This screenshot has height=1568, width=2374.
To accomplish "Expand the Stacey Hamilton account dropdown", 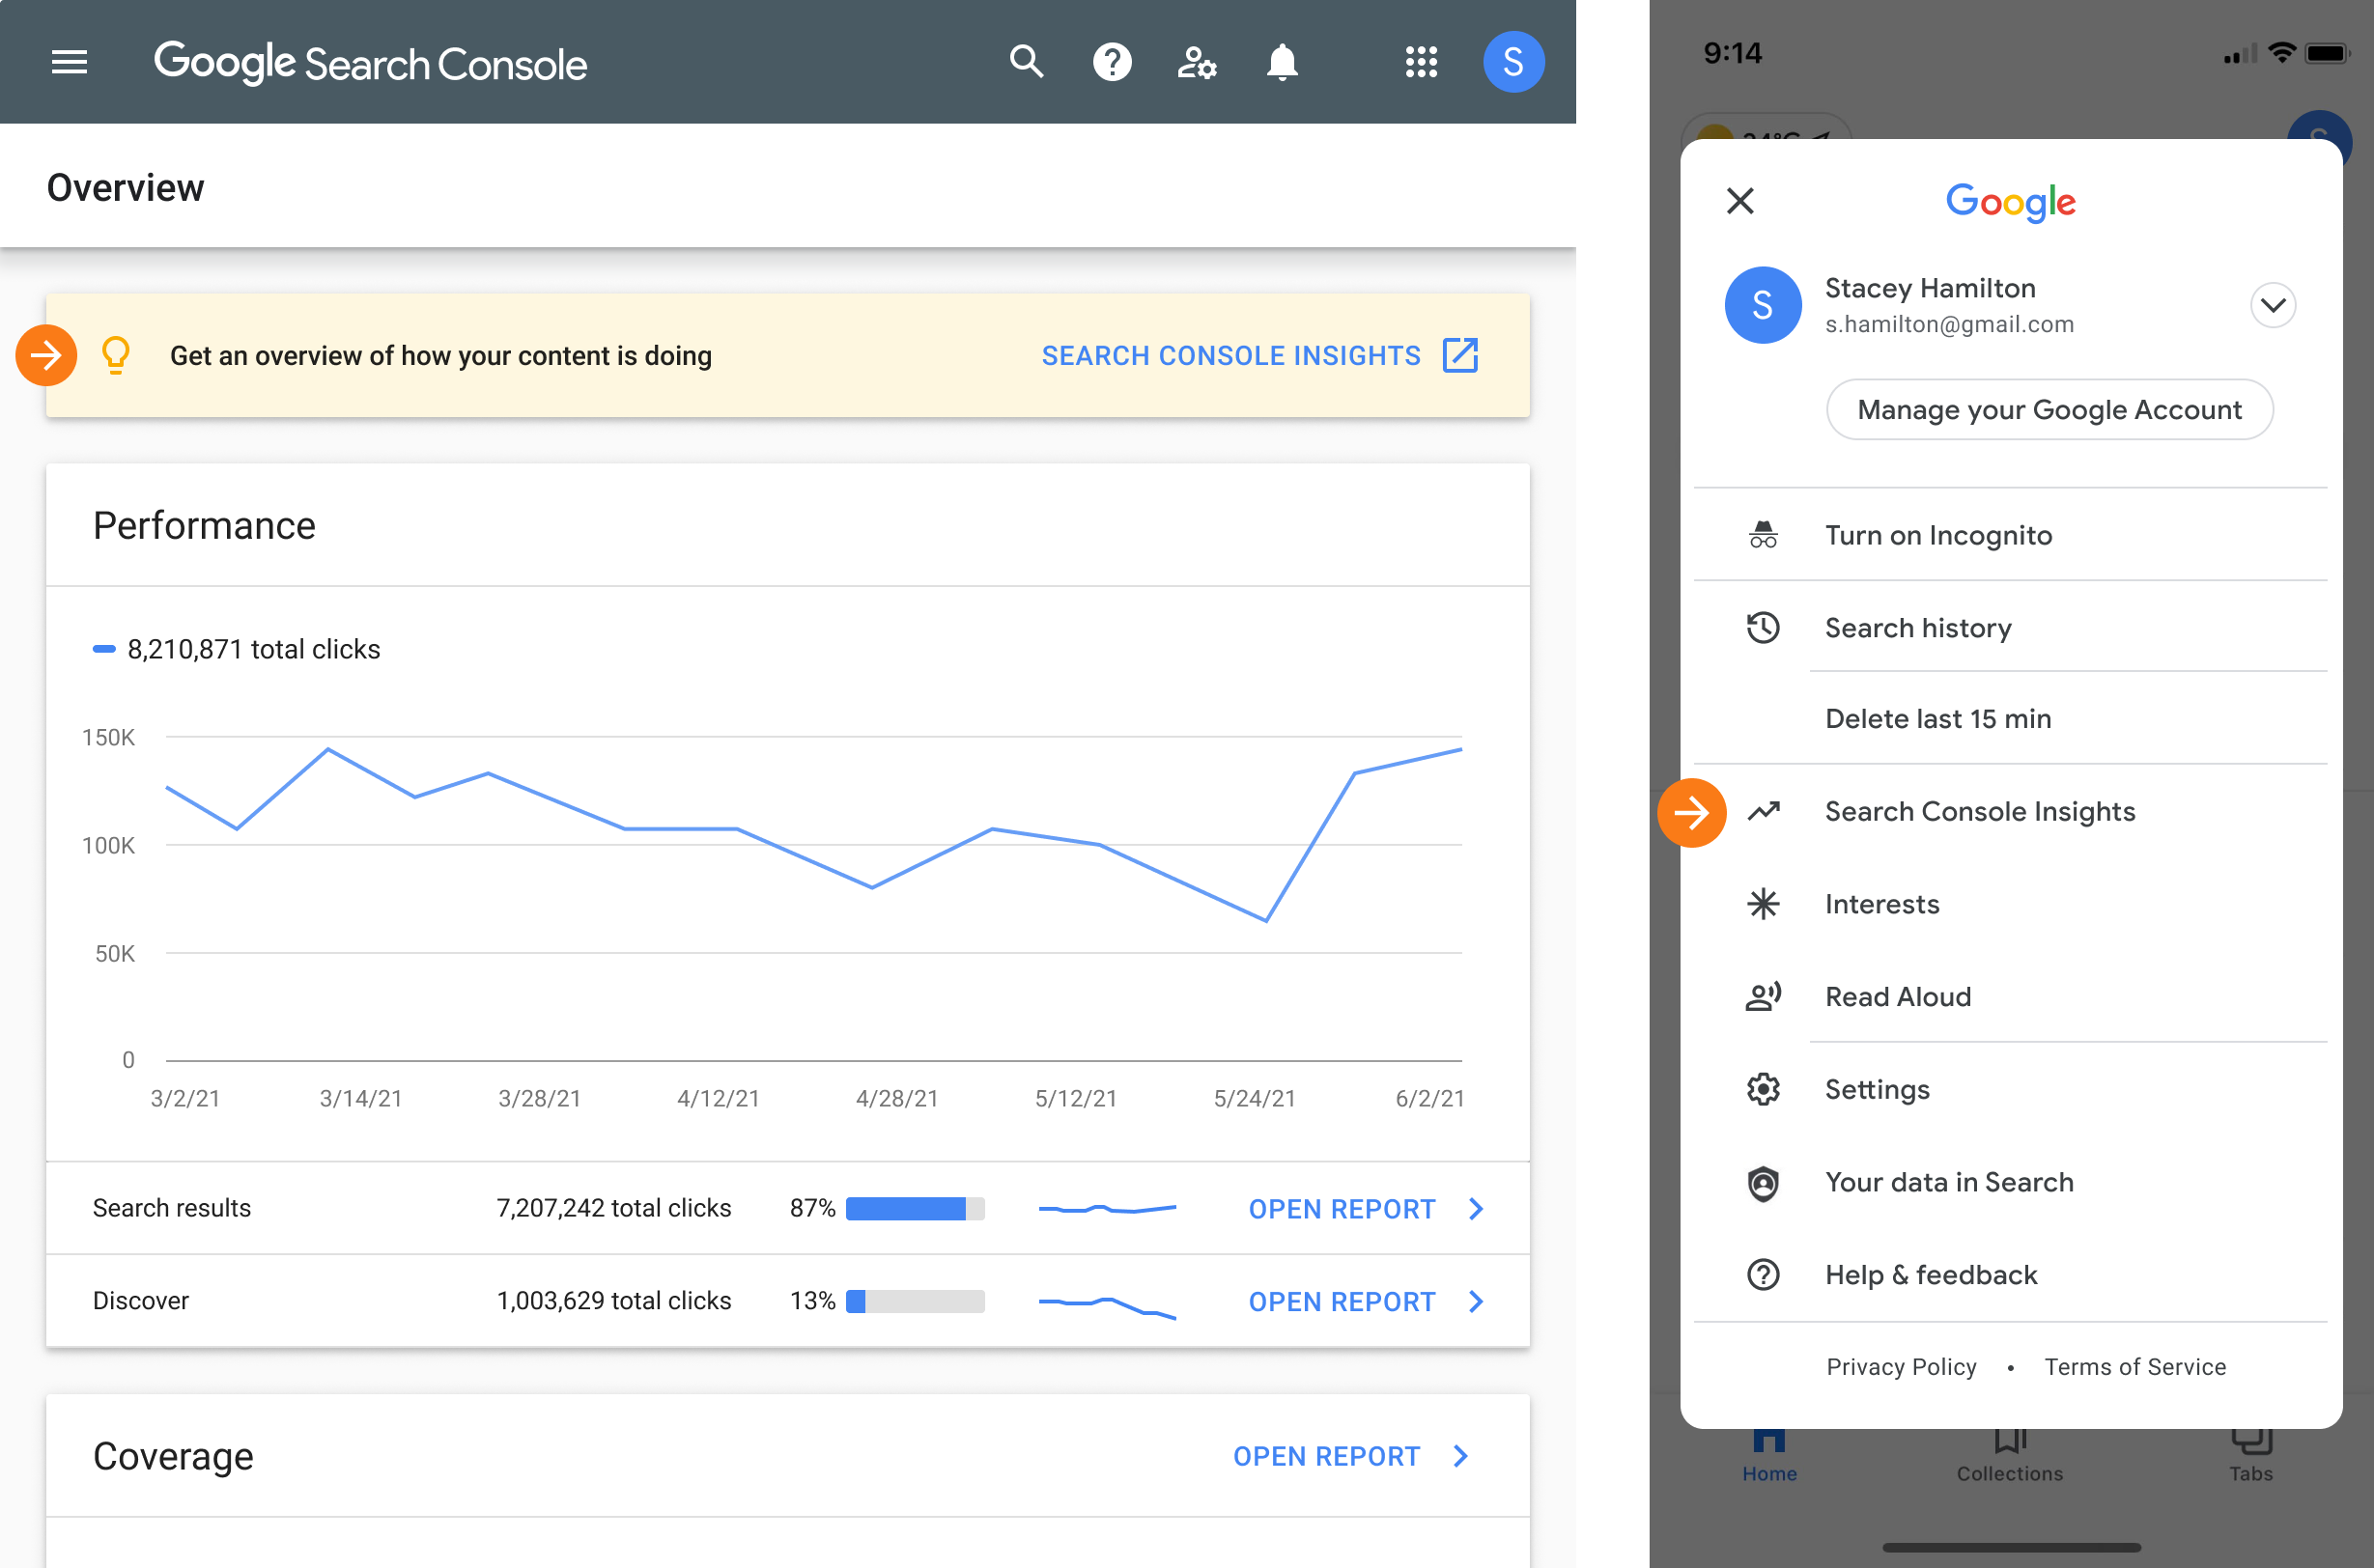I will point(2271,303).
